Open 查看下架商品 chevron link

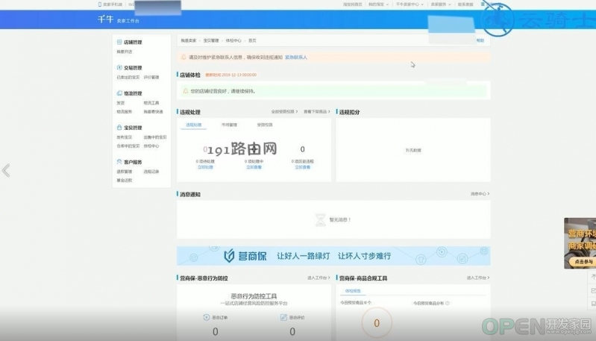[x=316, y=112]
